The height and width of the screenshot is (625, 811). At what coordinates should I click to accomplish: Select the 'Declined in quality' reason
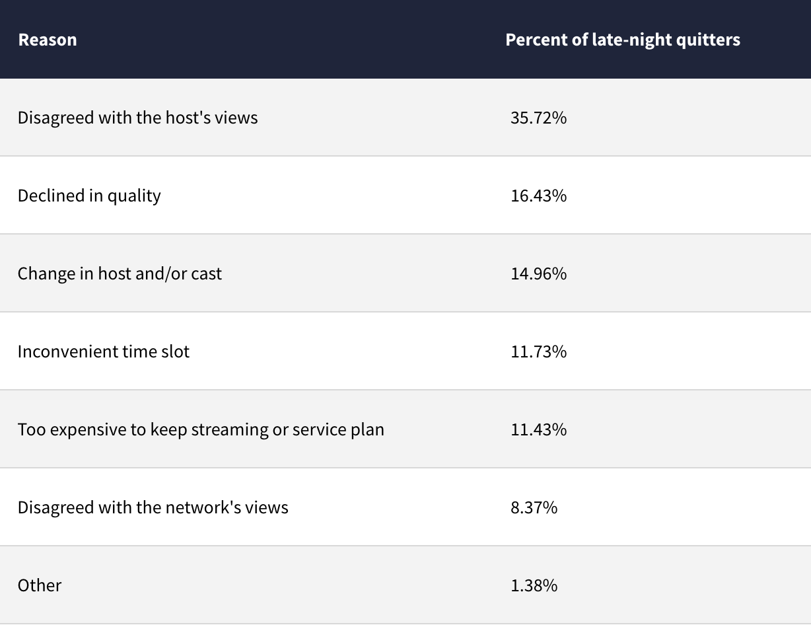89,196
